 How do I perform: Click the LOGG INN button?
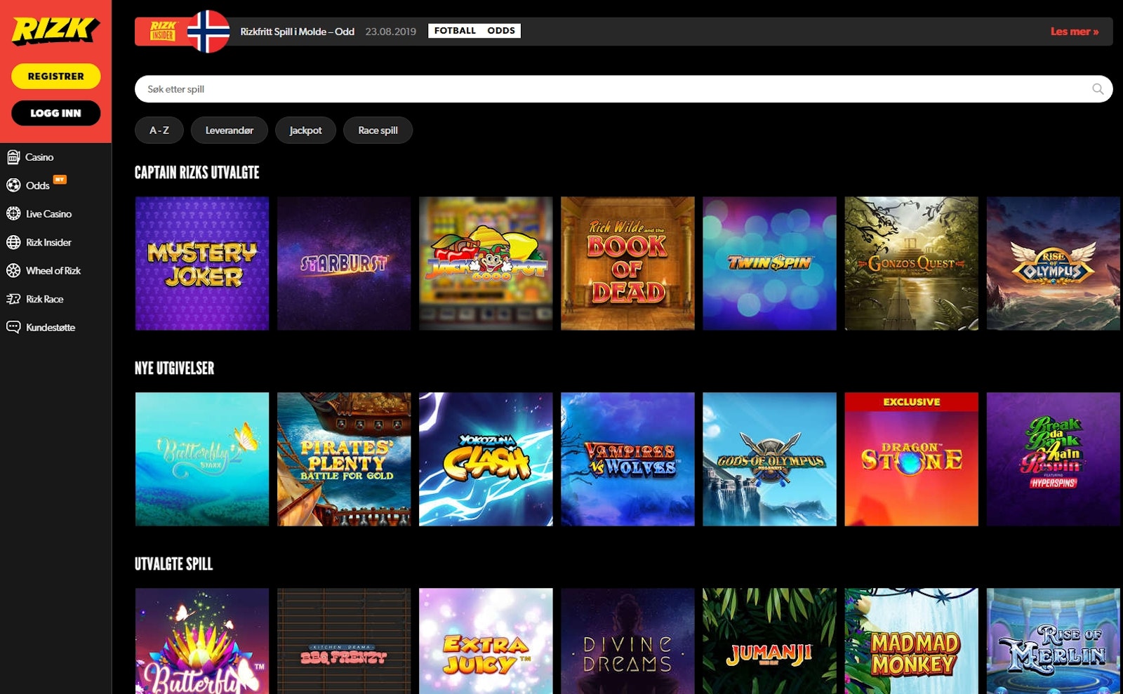tap(55, 113)
